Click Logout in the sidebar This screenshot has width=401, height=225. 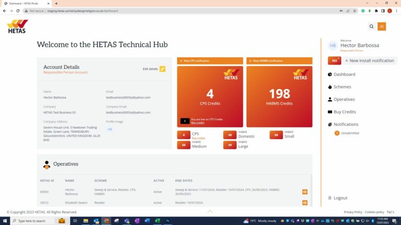[x=340, y=198]
